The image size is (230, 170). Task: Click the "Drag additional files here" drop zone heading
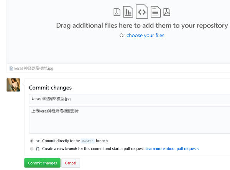(x=142, y=26)
